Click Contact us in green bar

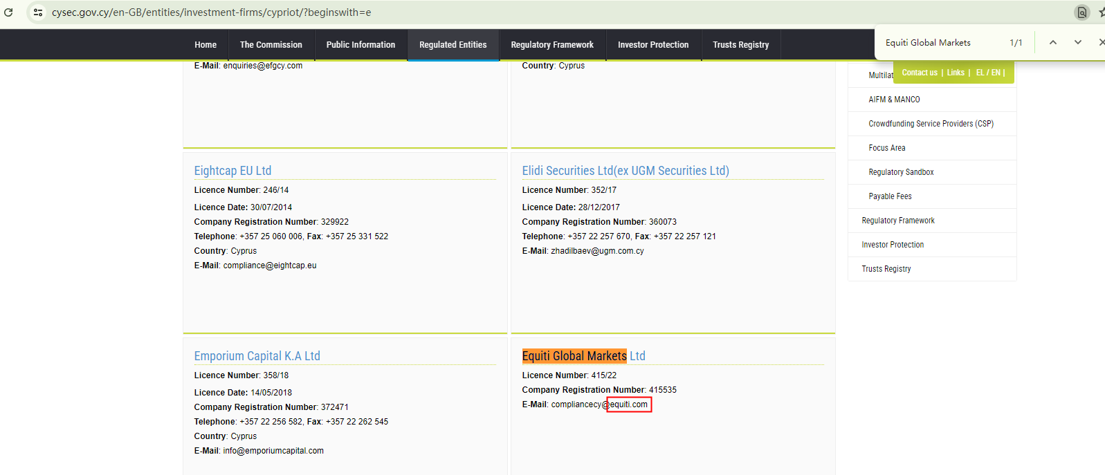[919, 73]
